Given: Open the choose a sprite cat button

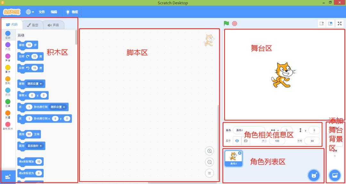Looking at the screenshot, I should tap(314, 175).
